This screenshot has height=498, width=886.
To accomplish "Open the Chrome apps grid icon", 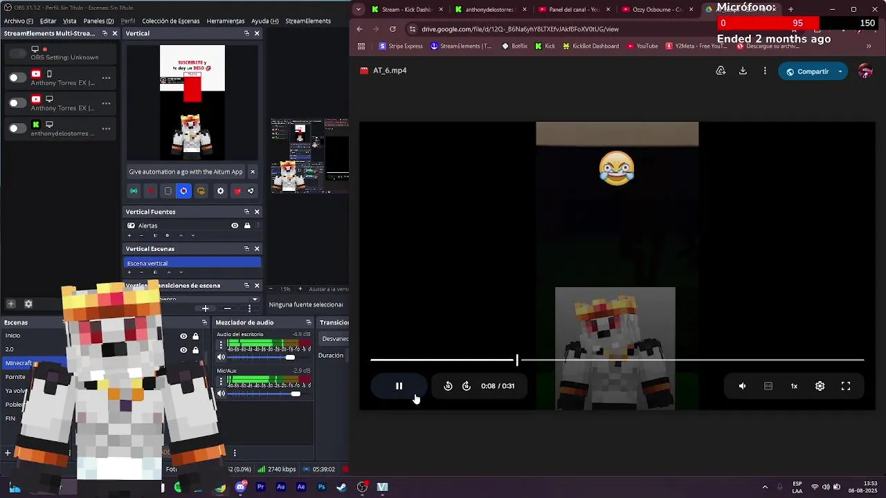I will click(x=361, y=46).
